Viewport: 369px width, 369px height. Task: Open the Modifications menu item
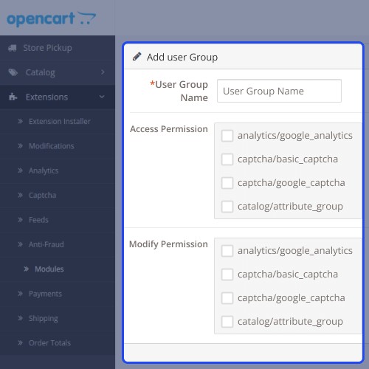click(52, 146)
